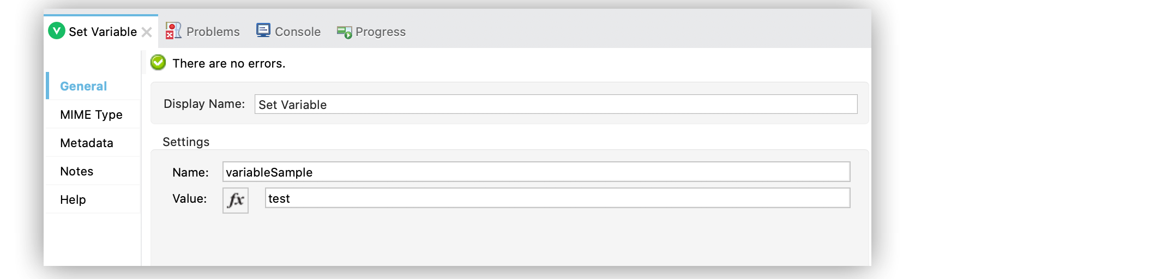This screenshot has height=279, width=1168.
Task: Open the MIME Type section
Action: [x=91, y=114]
